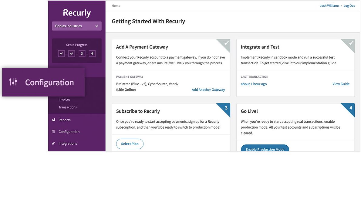Click Add Another Gateway link

[208, 90]
